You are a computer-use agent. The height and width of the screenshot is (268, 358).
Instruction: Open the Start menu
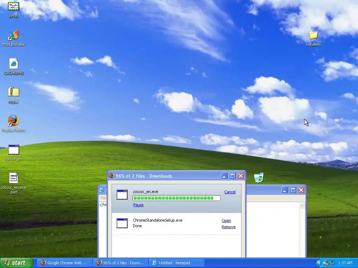tap(17, 263)
